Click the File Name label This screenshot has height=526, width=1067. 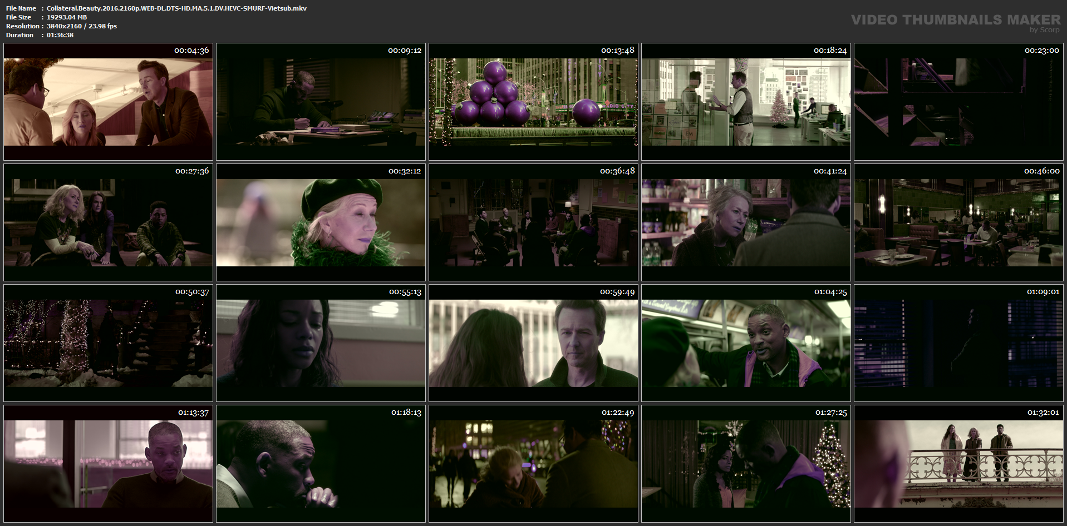[x=21, y=8]
